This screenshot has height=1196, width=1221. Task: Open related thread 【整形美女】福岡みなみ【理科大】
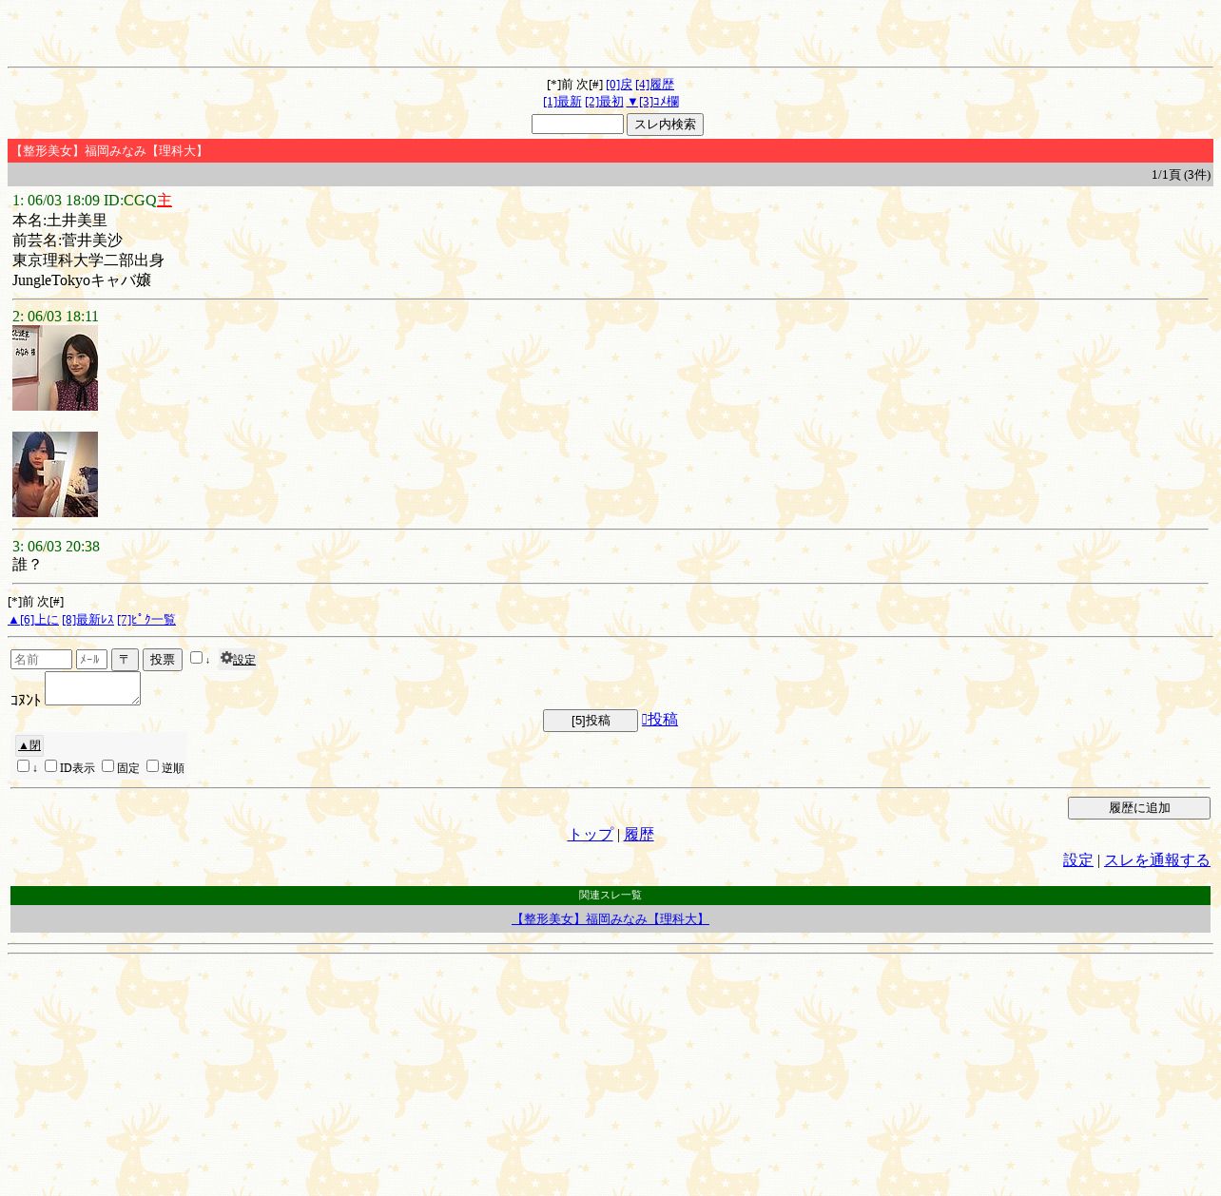(x=610, y=919)
